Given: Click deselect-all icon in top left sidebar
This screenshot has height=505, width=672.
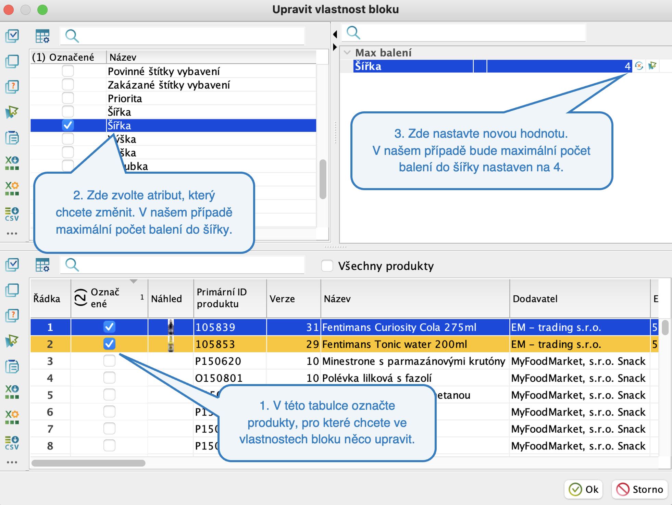Looking at the screenshot, I should click(12, 61).
